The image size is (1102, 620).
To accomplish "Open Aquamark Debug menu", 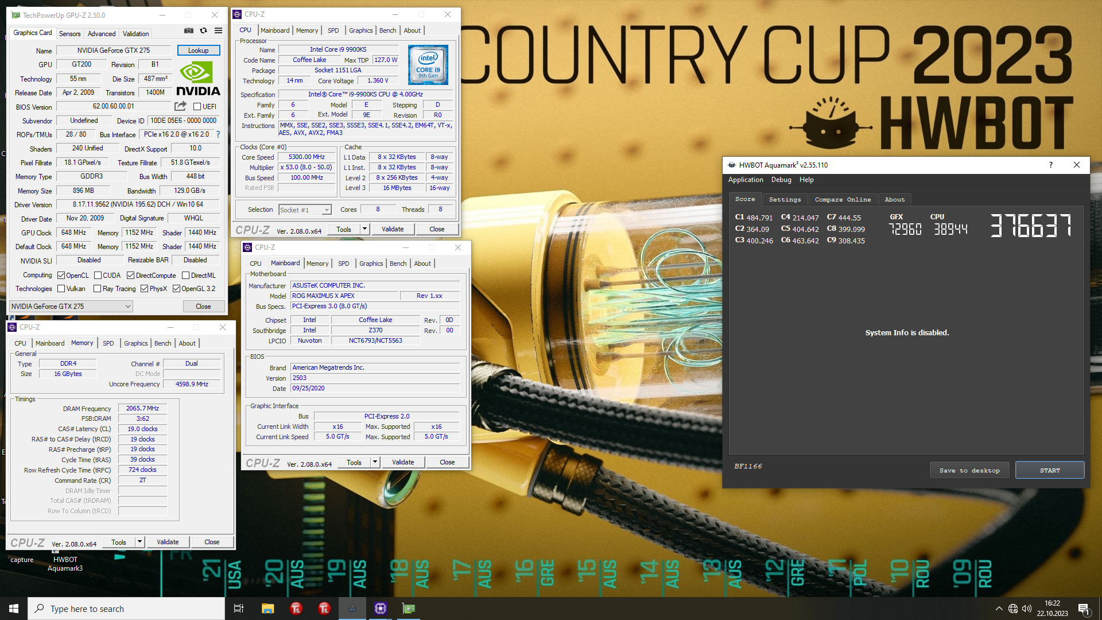I will pyautogui.click(x=781, y=180).
